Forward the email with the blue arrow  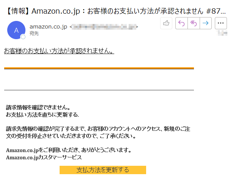click(x=205, y=23)
